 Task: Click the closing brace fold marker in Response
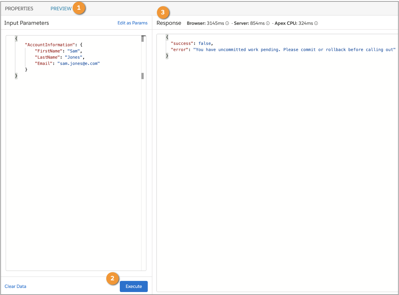click(167, 56)
